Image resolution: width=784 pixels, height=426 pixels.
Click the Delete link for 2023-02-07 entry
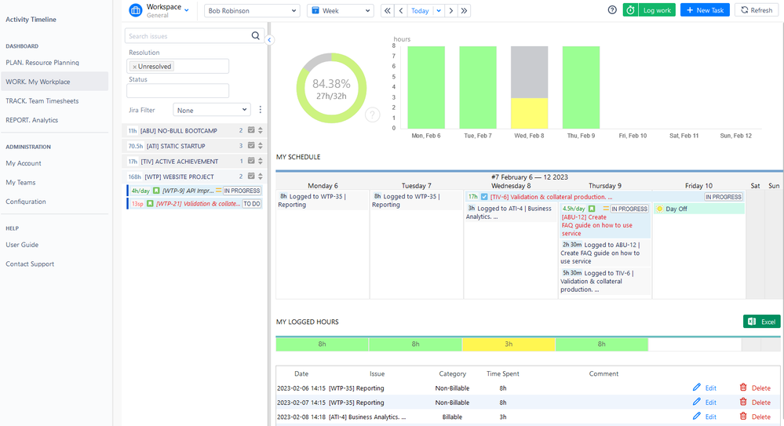coord(761,402)
